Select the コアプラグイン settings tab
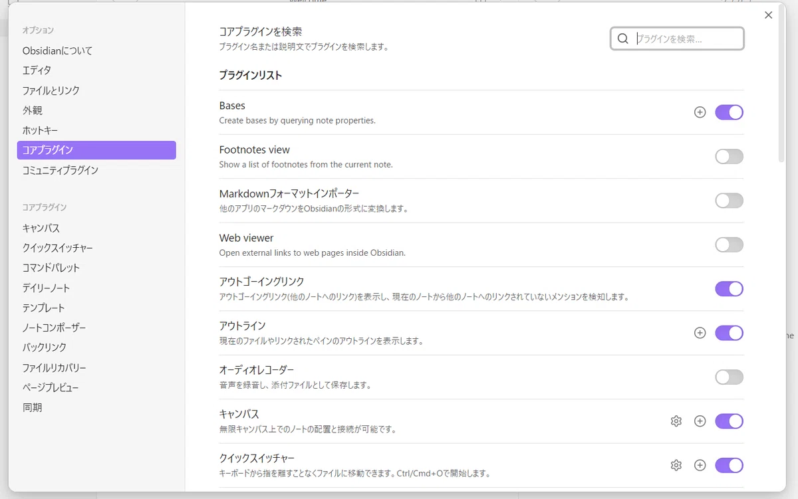Screen dimensions: 798x499 pyautogui.click(x=96, y=150)
